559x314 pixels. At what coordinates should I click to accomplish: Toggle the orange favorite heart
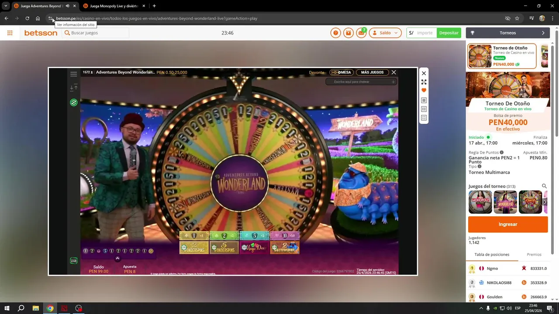click(x=424, y=90)
